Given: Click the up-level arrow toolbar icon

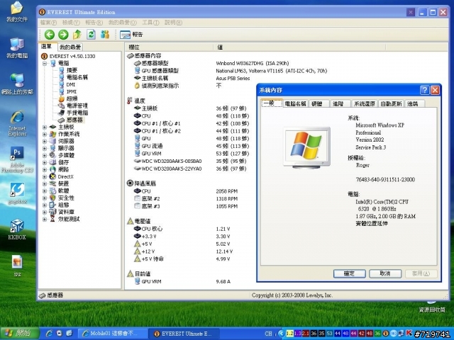Looking at the screenshot, I should click(x=77, y=35).
